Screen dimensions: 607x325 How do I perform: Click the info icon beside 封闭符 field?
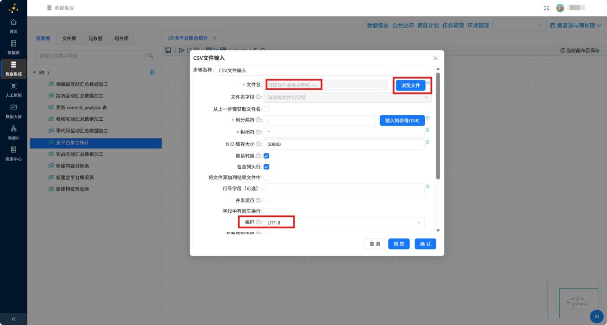pos(428,130)
